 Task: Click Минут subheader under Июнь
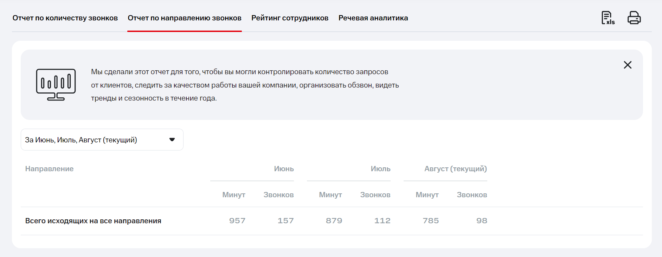point(234,195)
